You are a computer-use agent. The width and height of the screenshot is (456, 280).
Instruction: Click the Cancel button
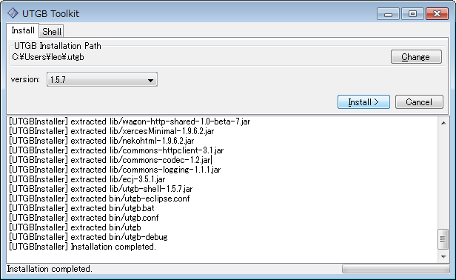[419, 102]
